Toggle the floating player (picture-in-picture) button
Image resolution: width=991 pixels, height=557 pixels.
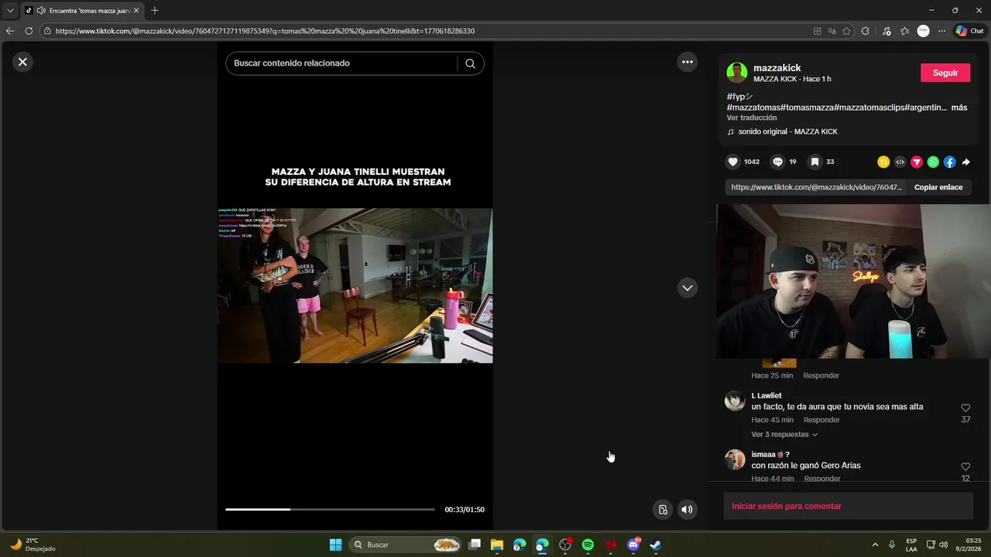coord(663,509)
